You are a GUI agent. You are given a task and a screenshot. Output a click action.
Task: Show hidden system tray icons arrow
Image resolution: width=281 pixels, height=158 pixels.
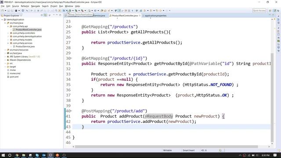pos(240,155)
